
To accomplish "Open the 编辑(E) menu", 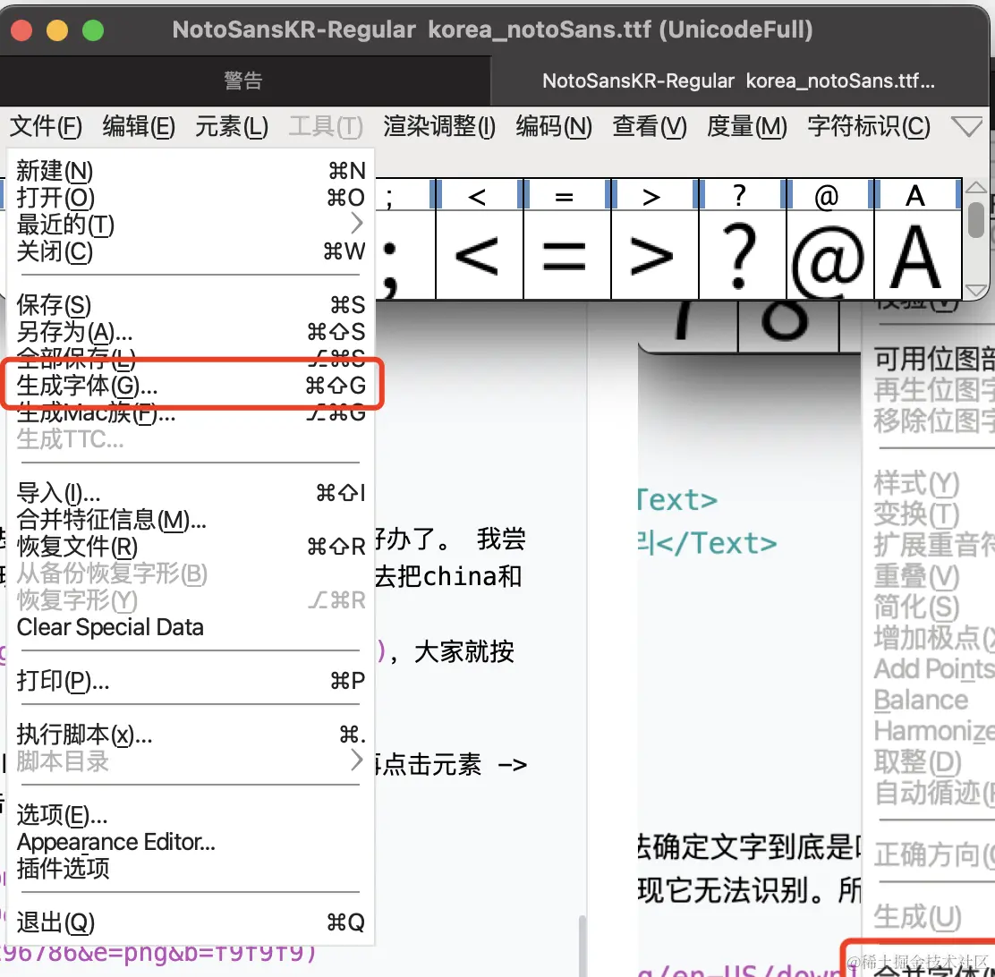I will point(139,126).
